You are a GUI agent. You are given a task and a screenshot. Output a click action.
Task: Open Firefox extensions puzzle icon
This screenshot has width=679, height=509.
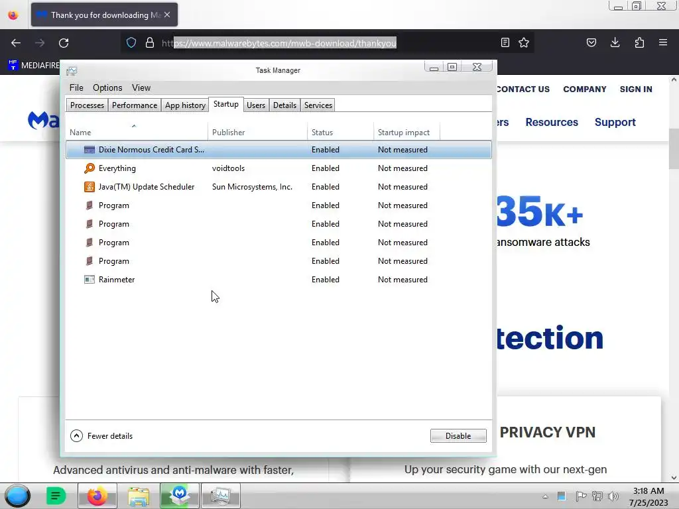[x=639, y=42]
